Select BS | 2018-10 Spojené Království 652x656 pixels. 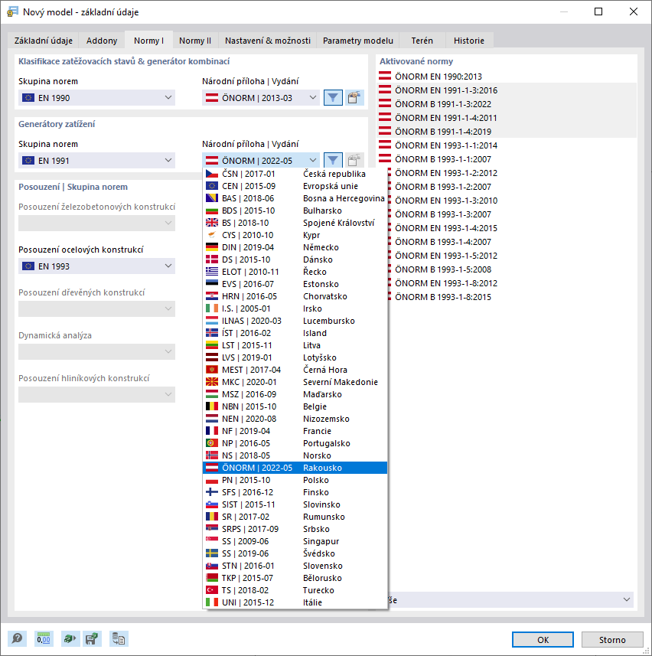coord(295,223)
